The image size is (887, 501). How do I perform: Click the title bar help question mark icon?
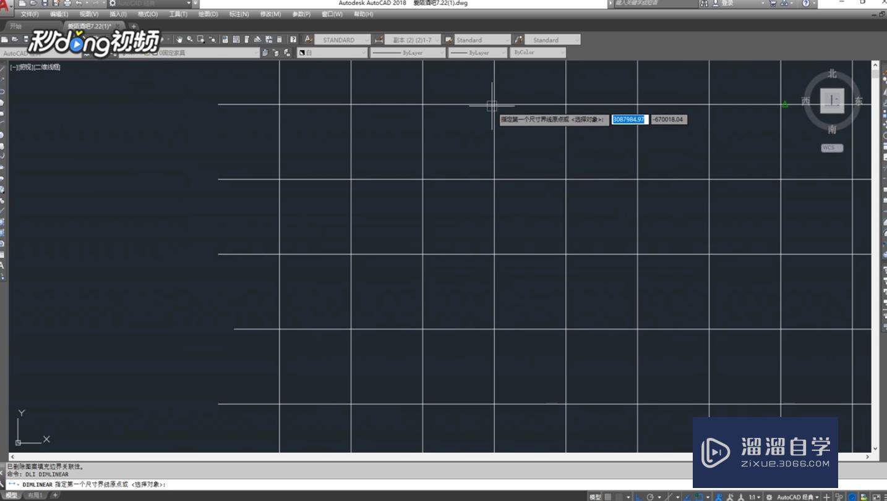pos(806,3)
